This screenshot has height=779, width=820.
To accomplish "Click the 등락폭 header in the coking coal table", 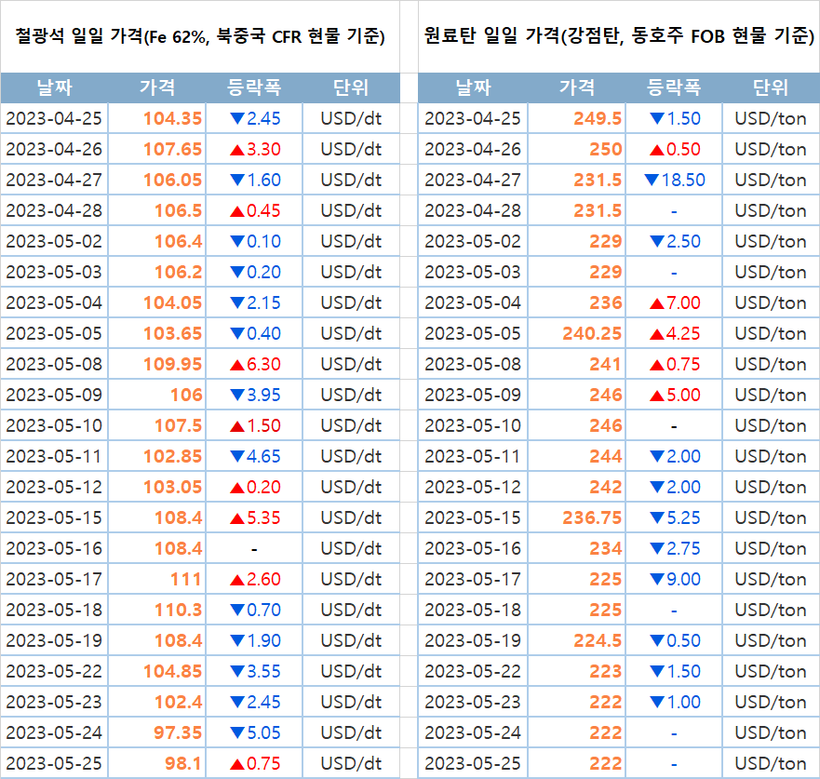I will point(673,88).
